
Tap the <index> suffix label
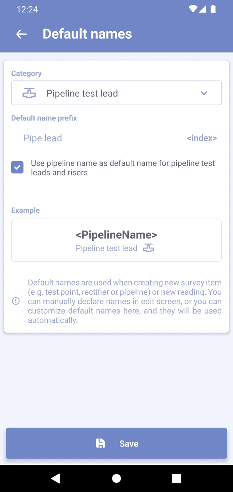pos(202,138)
